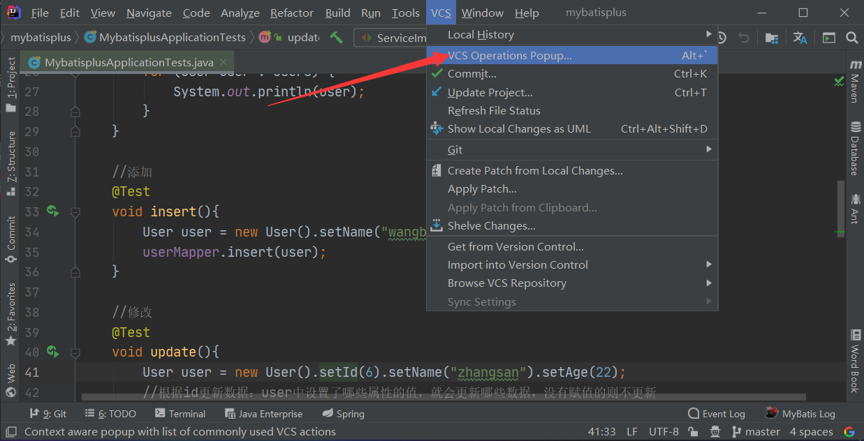Viewport: 864px width, 441px height.
Task: Toggle the read-only lock icon in status bar
Action: tap(693, 432)
